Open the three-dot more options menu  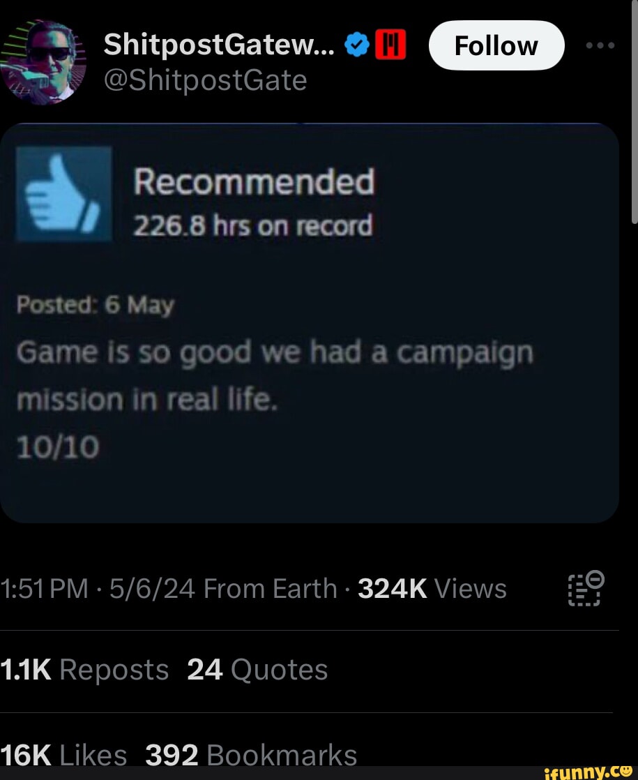coord(600,44)
